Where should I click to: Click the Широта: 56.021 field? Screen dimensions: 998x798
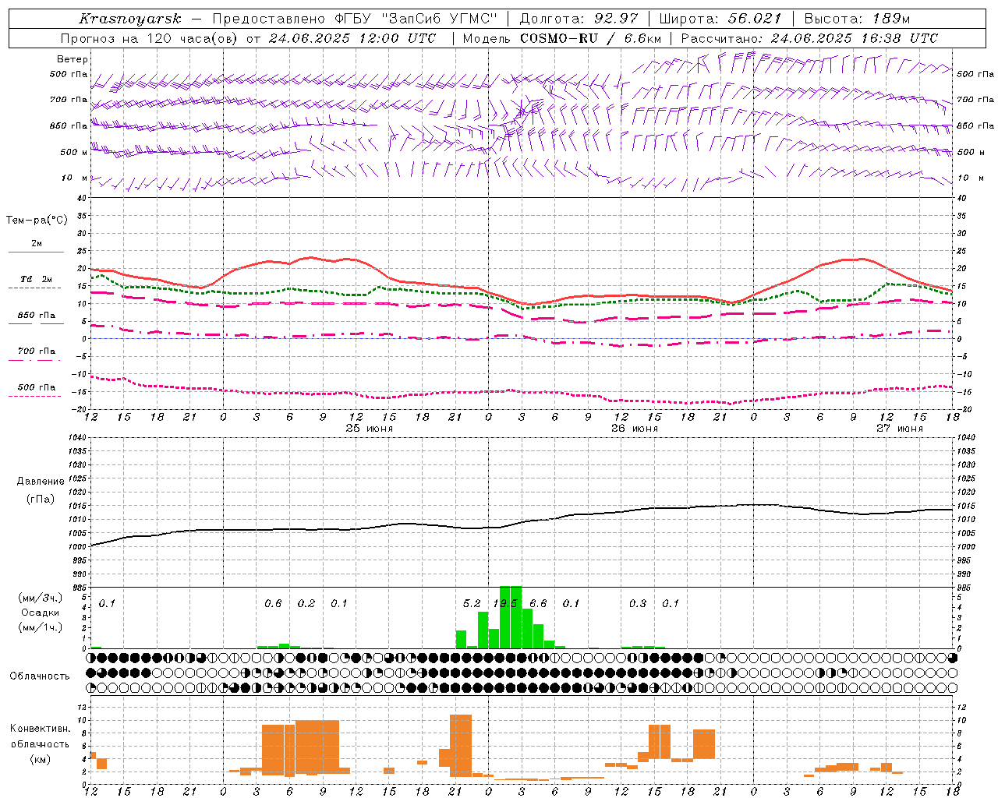(720, 19)
